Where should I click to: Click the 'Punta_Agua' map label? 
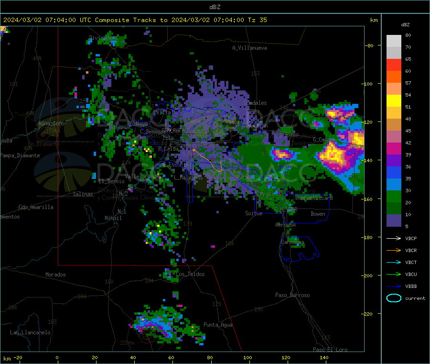218,325
